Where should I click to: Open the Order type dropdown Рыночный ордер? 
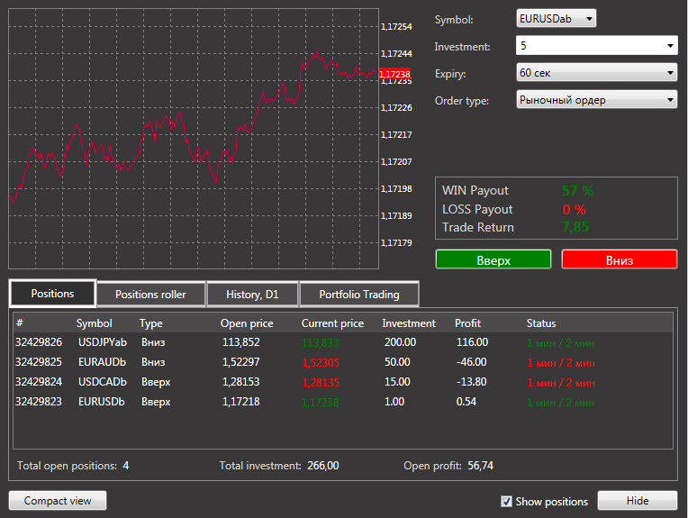(597, 100)
